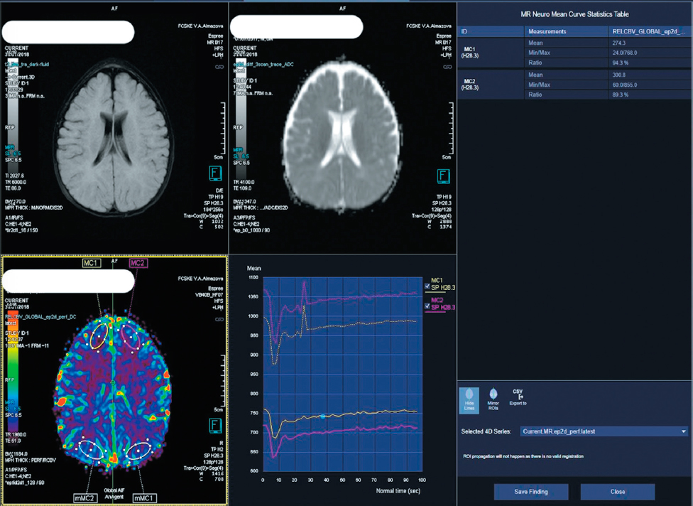Toggle the Hide Lines tool
The image size is (693, 506).
[x=469, y=400]
